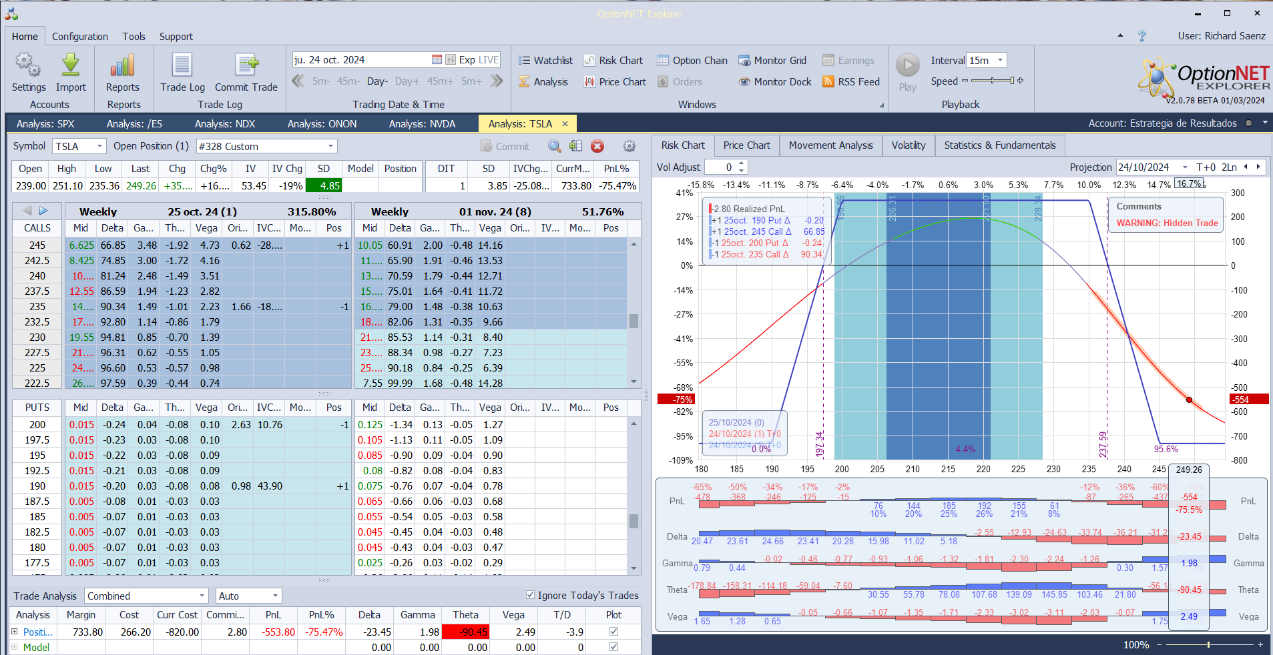Viewport: 1273px width, 655px height.
Task: Start playback with the Play button
Action: [x=907, y=72]
